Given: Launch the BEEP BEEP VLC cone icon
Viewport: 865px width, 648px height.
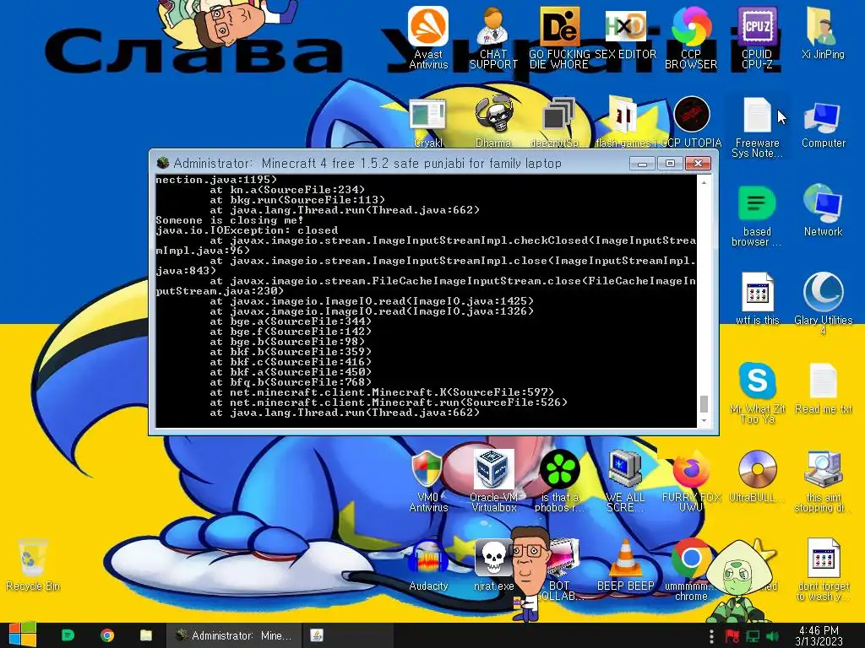Looking at the screenshot, I should coord(624,565).
